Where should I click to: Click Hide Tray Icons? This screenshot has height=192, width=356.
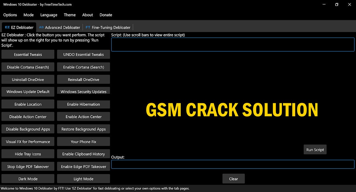pos(28,154)
